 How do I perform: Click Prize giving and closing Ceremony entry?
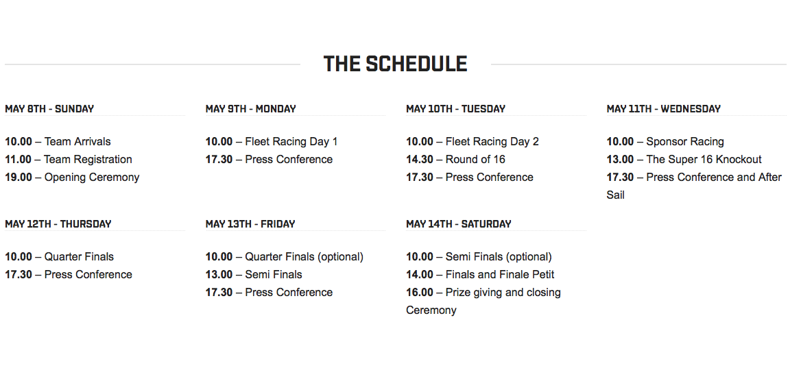[x=483, y=301]
